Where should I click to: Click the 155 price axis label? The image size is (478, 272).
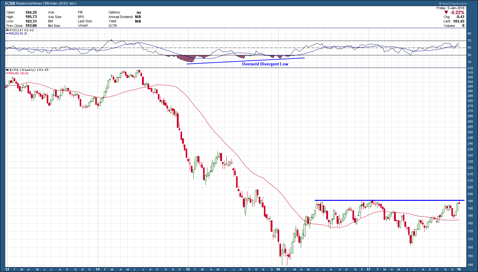click(470, 265)
